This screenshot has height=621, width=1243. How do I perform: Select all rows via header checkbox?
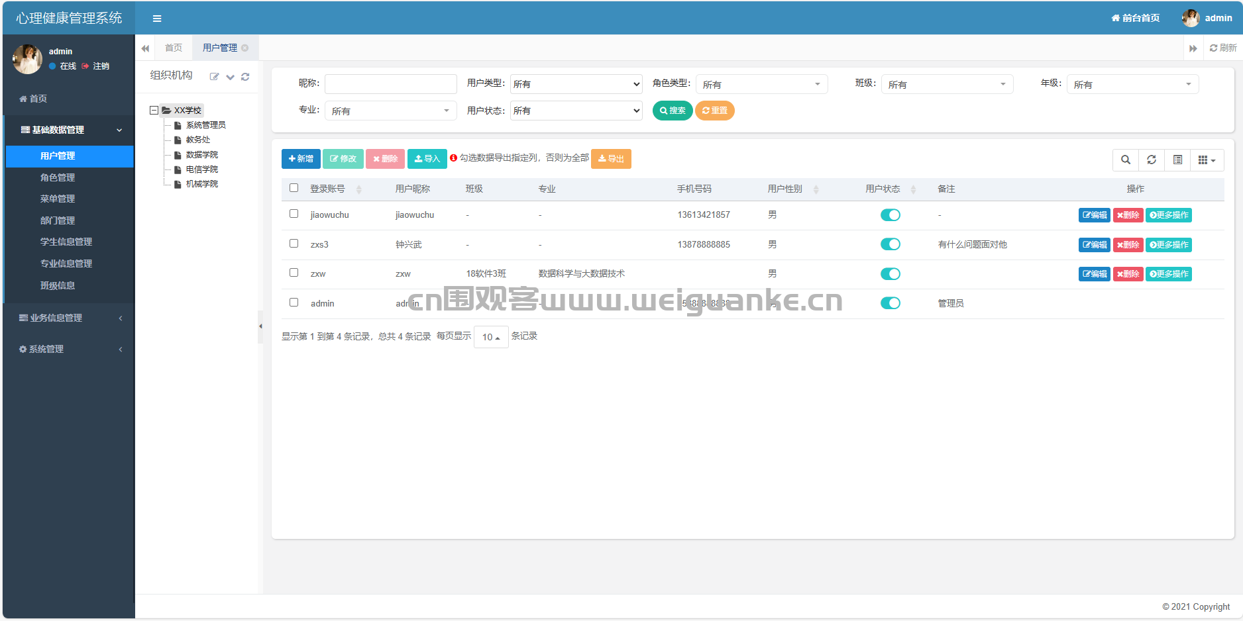tap(294, 188)
